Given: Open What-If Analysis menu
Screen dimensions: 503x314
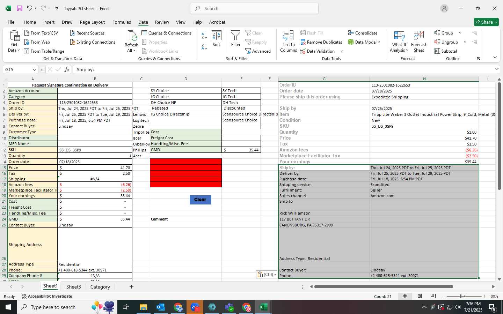Looking at the screenshot, I should pyautogui.click(x=399, y=42).
